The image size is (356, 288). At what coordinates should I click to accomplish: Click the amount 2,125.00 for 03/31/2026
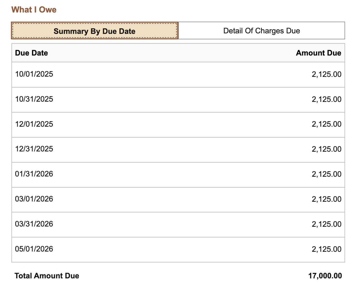327,224
